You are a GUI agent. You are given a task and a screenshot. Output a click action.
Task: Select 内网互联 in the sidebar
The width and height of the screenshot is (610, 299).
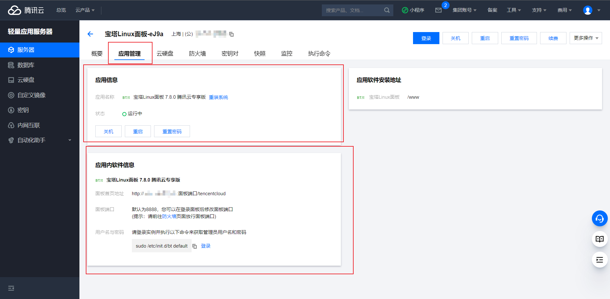pyautogui.click(x=39, y=125)
